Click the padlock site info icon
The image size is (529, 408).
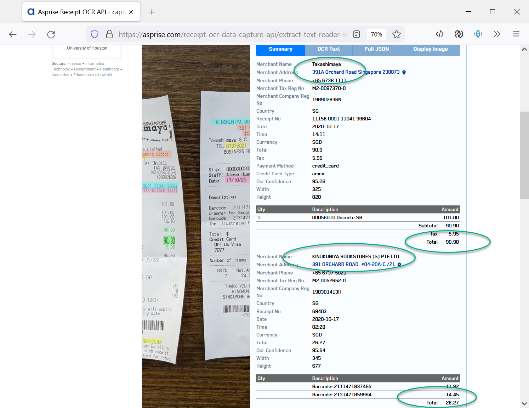(x=109, y=34)
